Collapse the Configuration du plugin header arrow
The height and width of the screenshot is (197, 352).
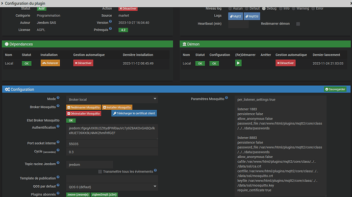[2, 4]
